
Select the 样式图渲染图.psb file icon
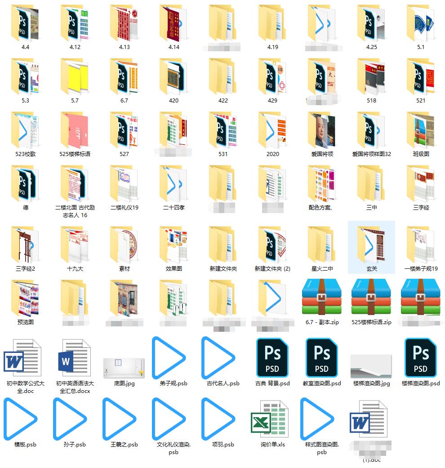317,419
